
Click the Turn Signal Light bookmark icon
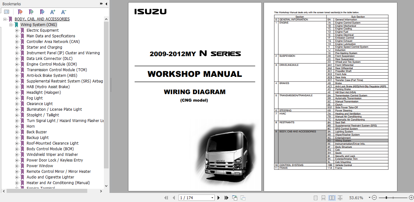[22, 121]
